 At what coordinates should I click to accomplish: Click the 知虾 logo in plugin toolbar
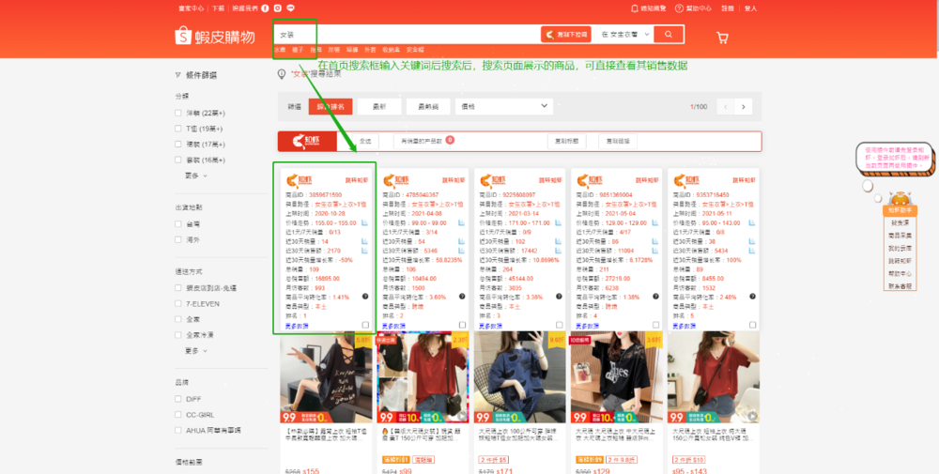307,142
